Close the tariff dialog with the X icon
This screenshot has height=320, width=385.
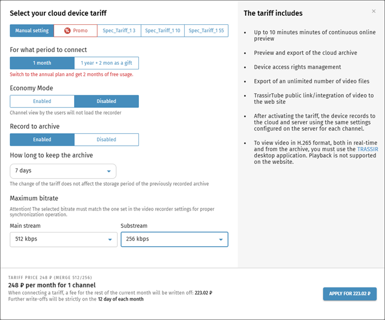374,11
